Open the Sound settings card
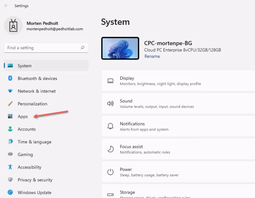 point(178,104)
